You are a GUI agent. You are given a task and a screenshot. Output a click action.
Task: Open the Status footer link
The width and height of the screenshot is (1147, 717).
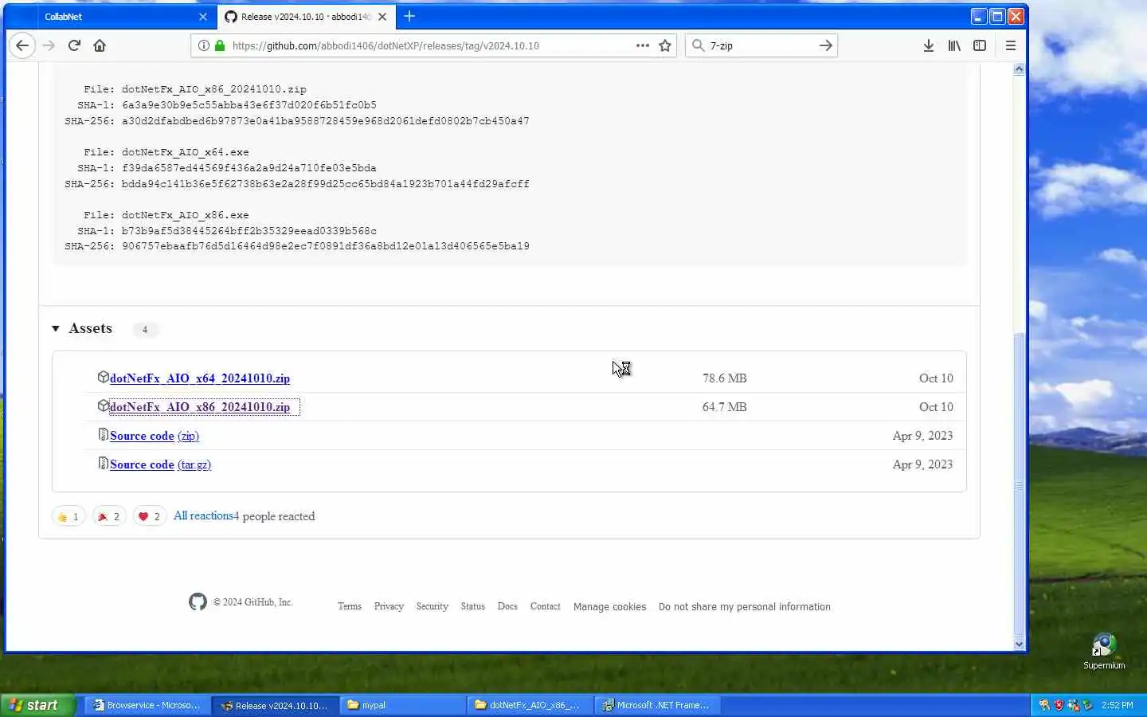click(x=473, y=606)
